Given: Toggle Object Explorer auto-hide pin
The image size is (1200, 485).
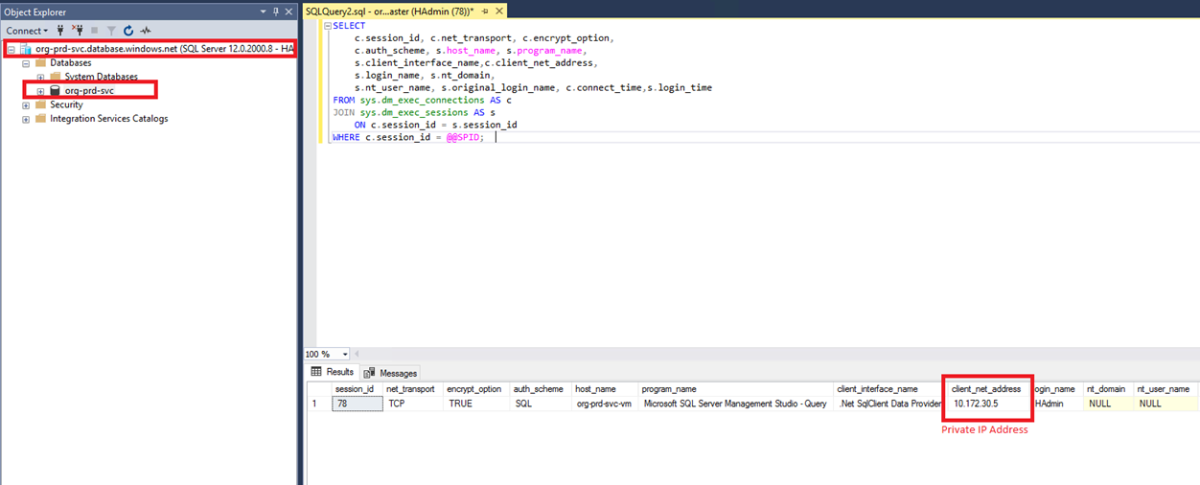Looking at the screenshot, I should pos(276,12).
